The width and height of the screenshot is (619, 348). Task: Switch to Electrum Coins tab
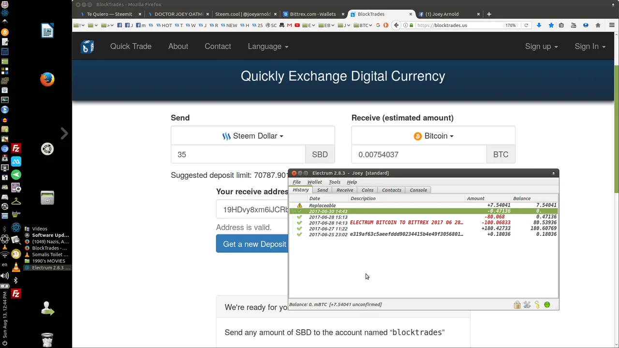pyautogui.click(x=368, y=190)
